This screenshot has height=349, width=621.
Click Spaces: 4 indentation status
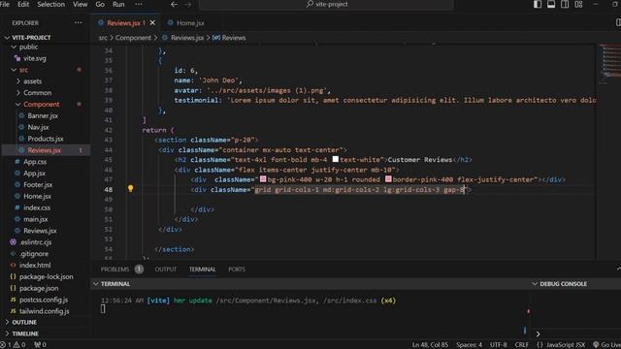coord(469,345)
